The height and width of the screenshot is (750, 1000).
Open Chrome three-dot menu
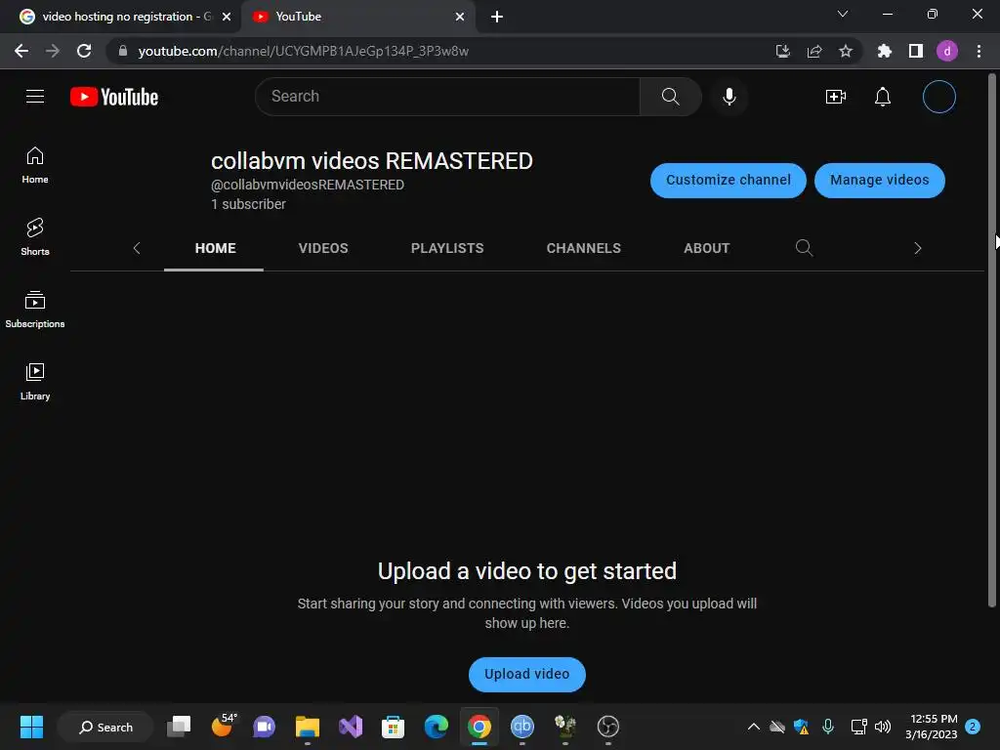(979, 51)
